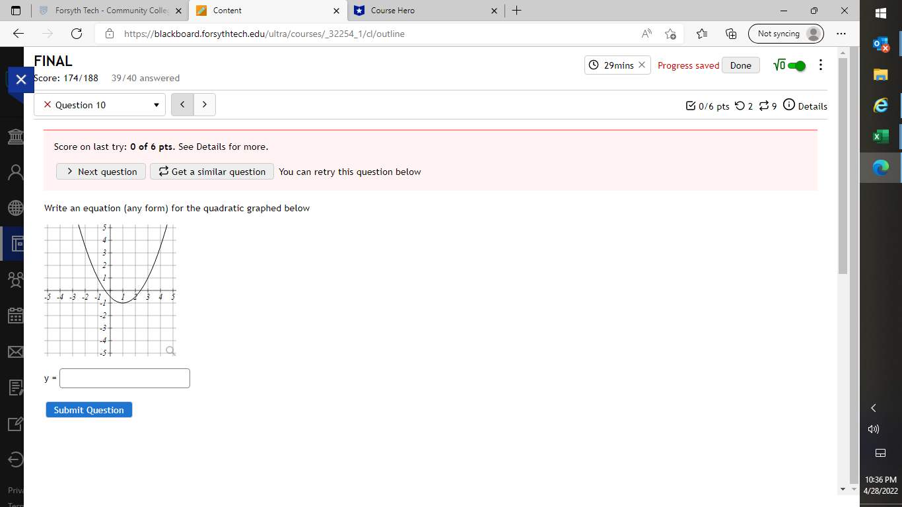Click Microsoft Edge in the taskbar
Screen dimensions: 902x507
coord(881,168)
